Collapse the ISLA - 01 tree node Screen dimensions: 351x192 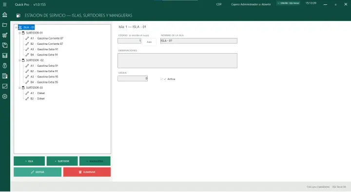click(16, 27)
